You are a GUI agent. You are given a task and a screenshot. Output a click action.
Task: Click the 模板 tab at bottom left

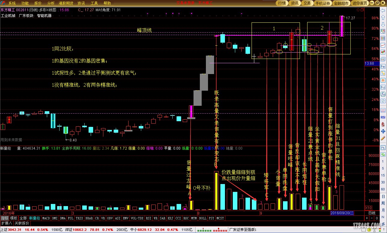coord(14,218)
